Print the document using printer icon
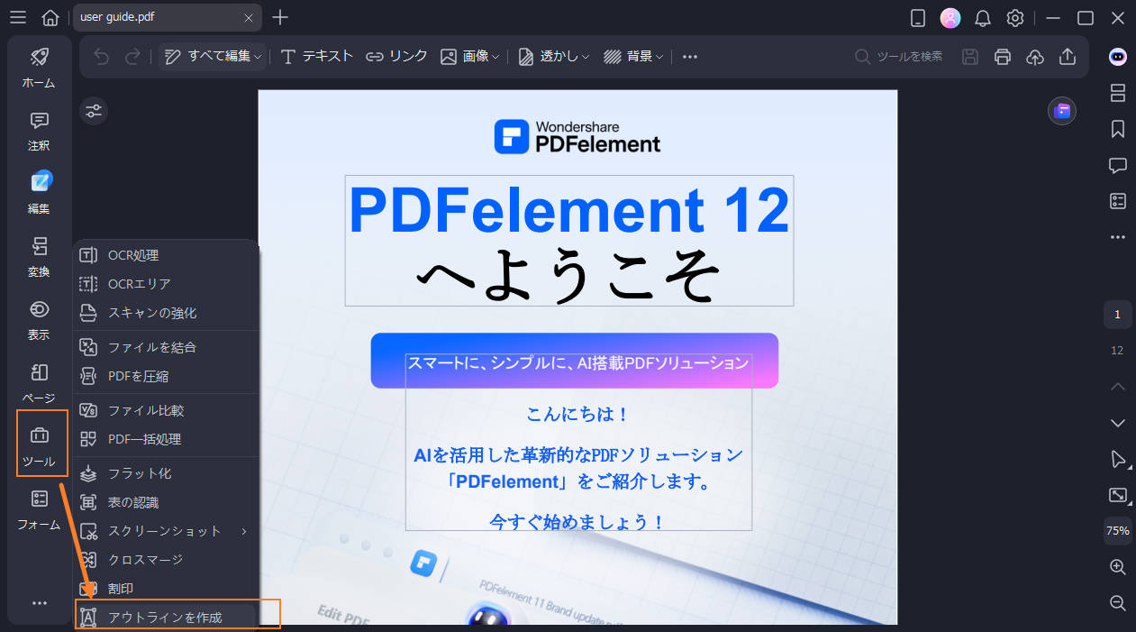The image size is (1136, 632). coord(1002,56)
